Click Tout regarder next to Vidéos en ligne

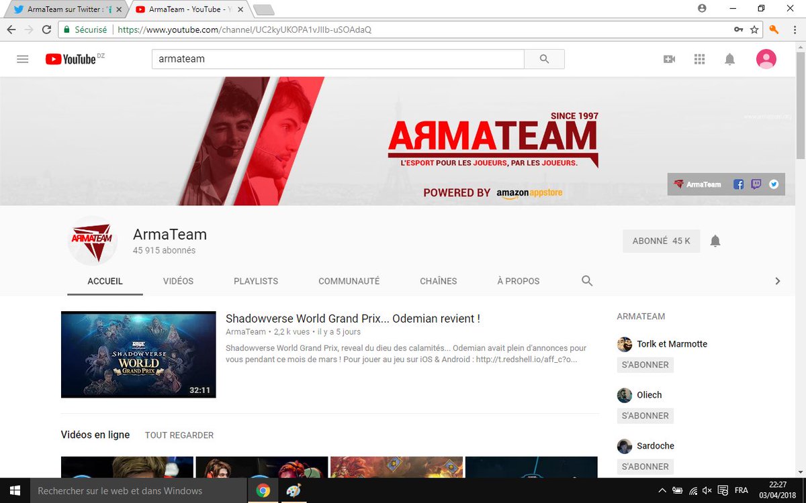pyautogui.click(x=179, y=435)
